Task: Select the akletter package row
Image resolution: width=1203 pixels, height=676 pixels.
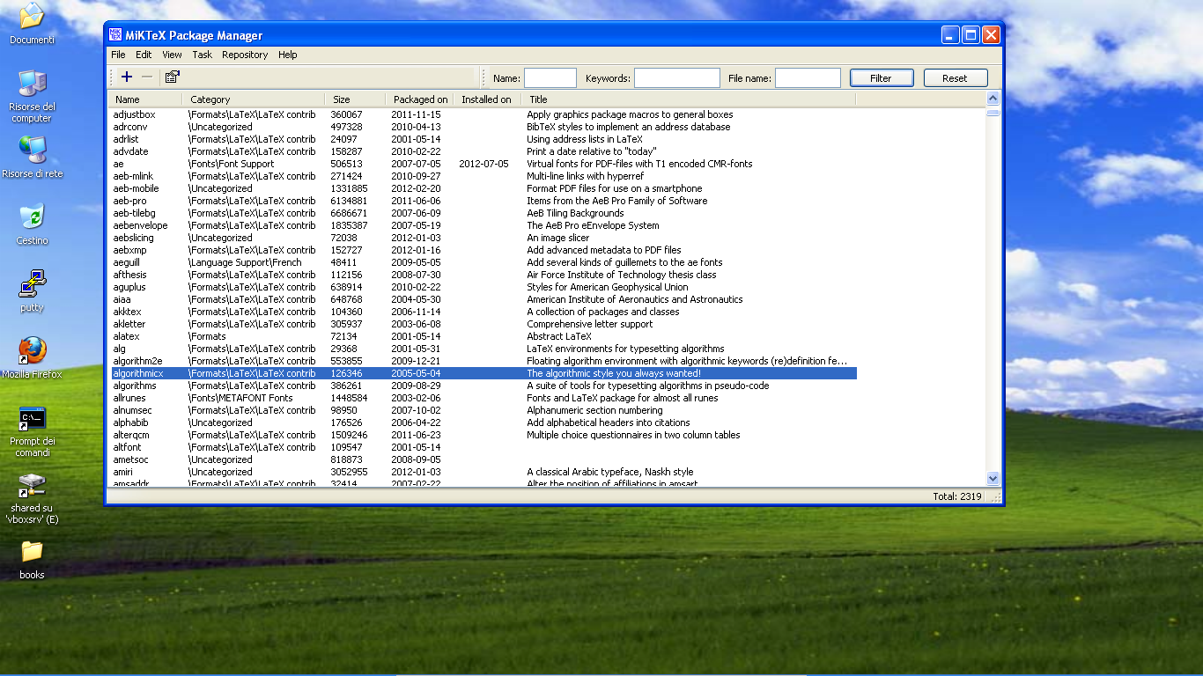Action: click(x=483, y=324)
